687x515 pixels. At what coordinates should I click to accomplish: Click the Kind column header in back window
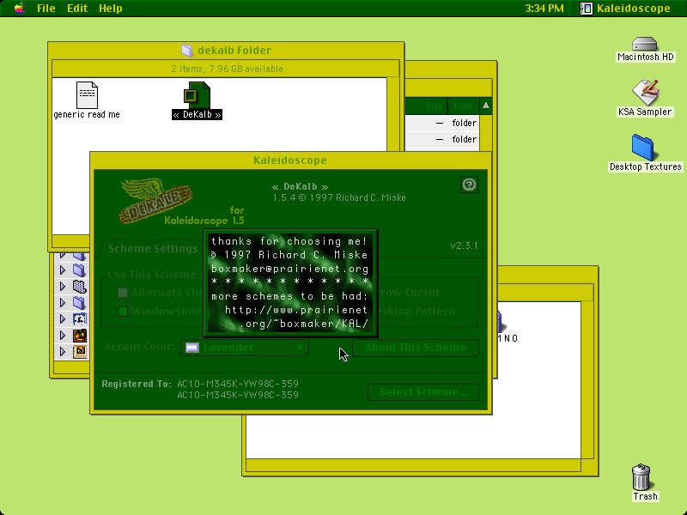(x=463, y=106)
